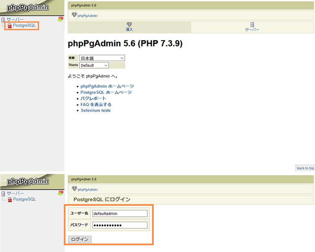Open the phpPgAdmin: breadcrumb link in the bottom panel

click(88, 190)
